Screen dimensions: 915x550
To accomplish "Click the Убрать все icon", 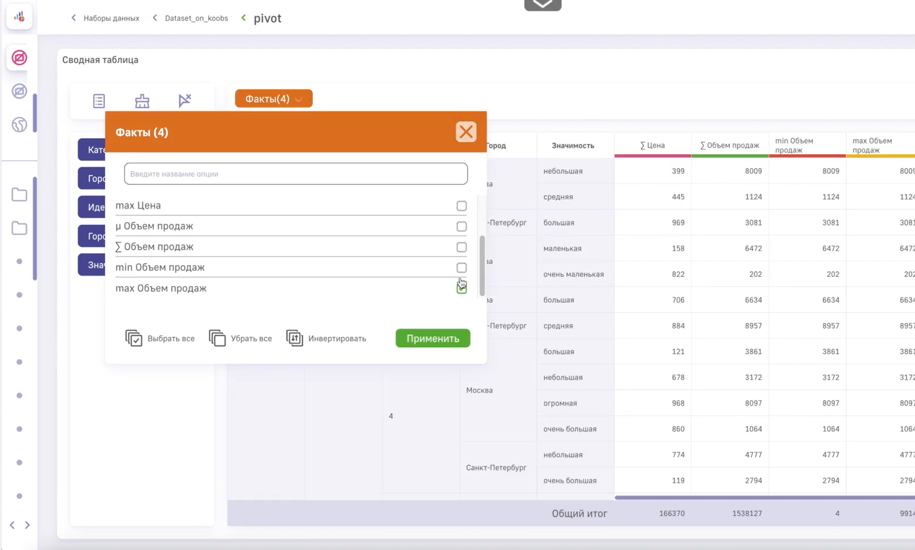I will [217, 338].
